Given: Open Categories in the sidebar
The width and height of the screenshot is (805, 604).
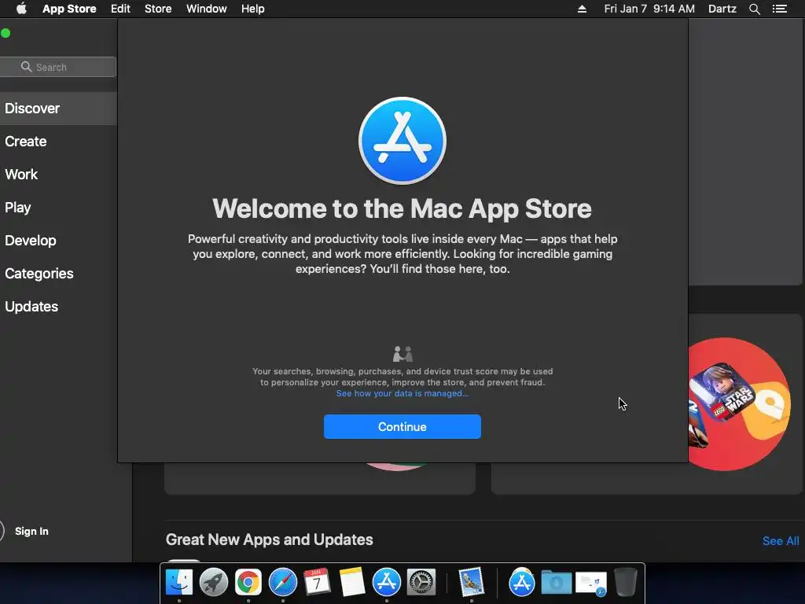Looking at the screenshot, I should pyautogui.click(x=39, y=273).
